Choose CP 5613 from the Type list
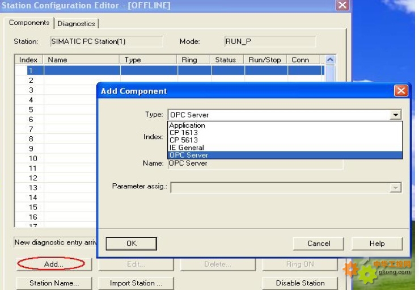Viewport: 419px width, 290px height. [285, 140]
